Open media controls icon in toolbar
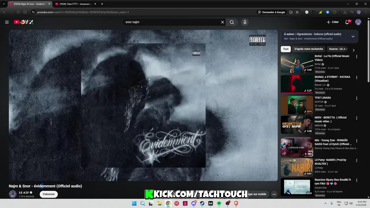The height and width of the screenshot is (208, 370). [352, 12]
